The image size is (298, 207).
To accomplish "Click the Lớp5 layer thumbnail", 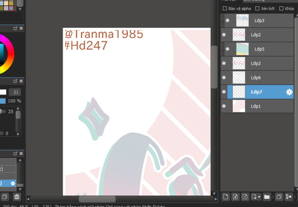I will (242, 49).
